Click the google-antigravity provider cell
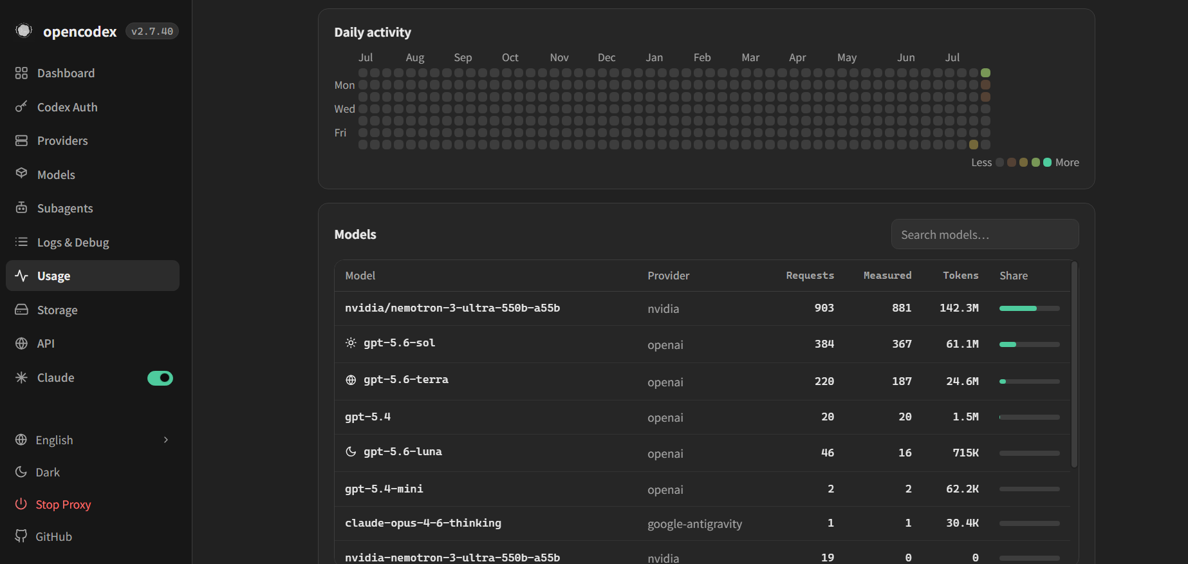The image size is (1188, 564). click(x=695, y=523)
